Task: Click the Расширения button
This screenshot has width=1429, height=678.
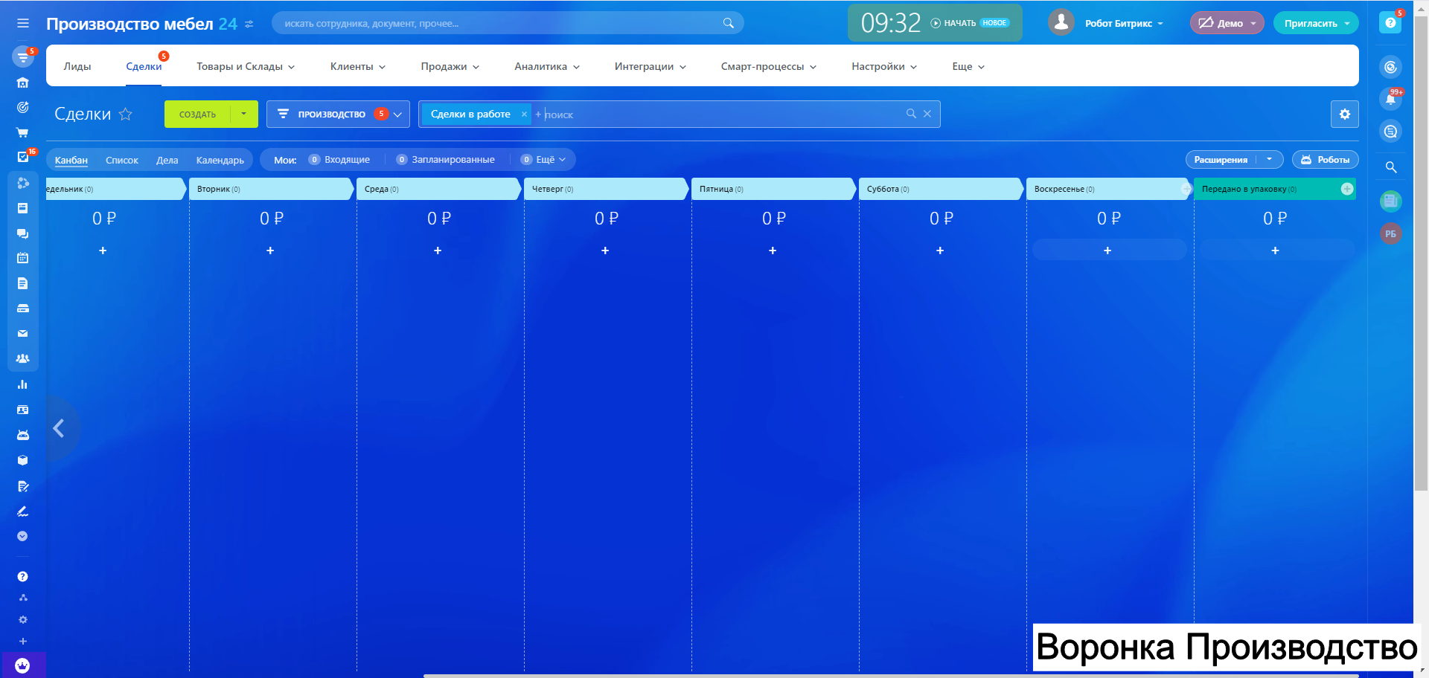Action: point(1221,160)
